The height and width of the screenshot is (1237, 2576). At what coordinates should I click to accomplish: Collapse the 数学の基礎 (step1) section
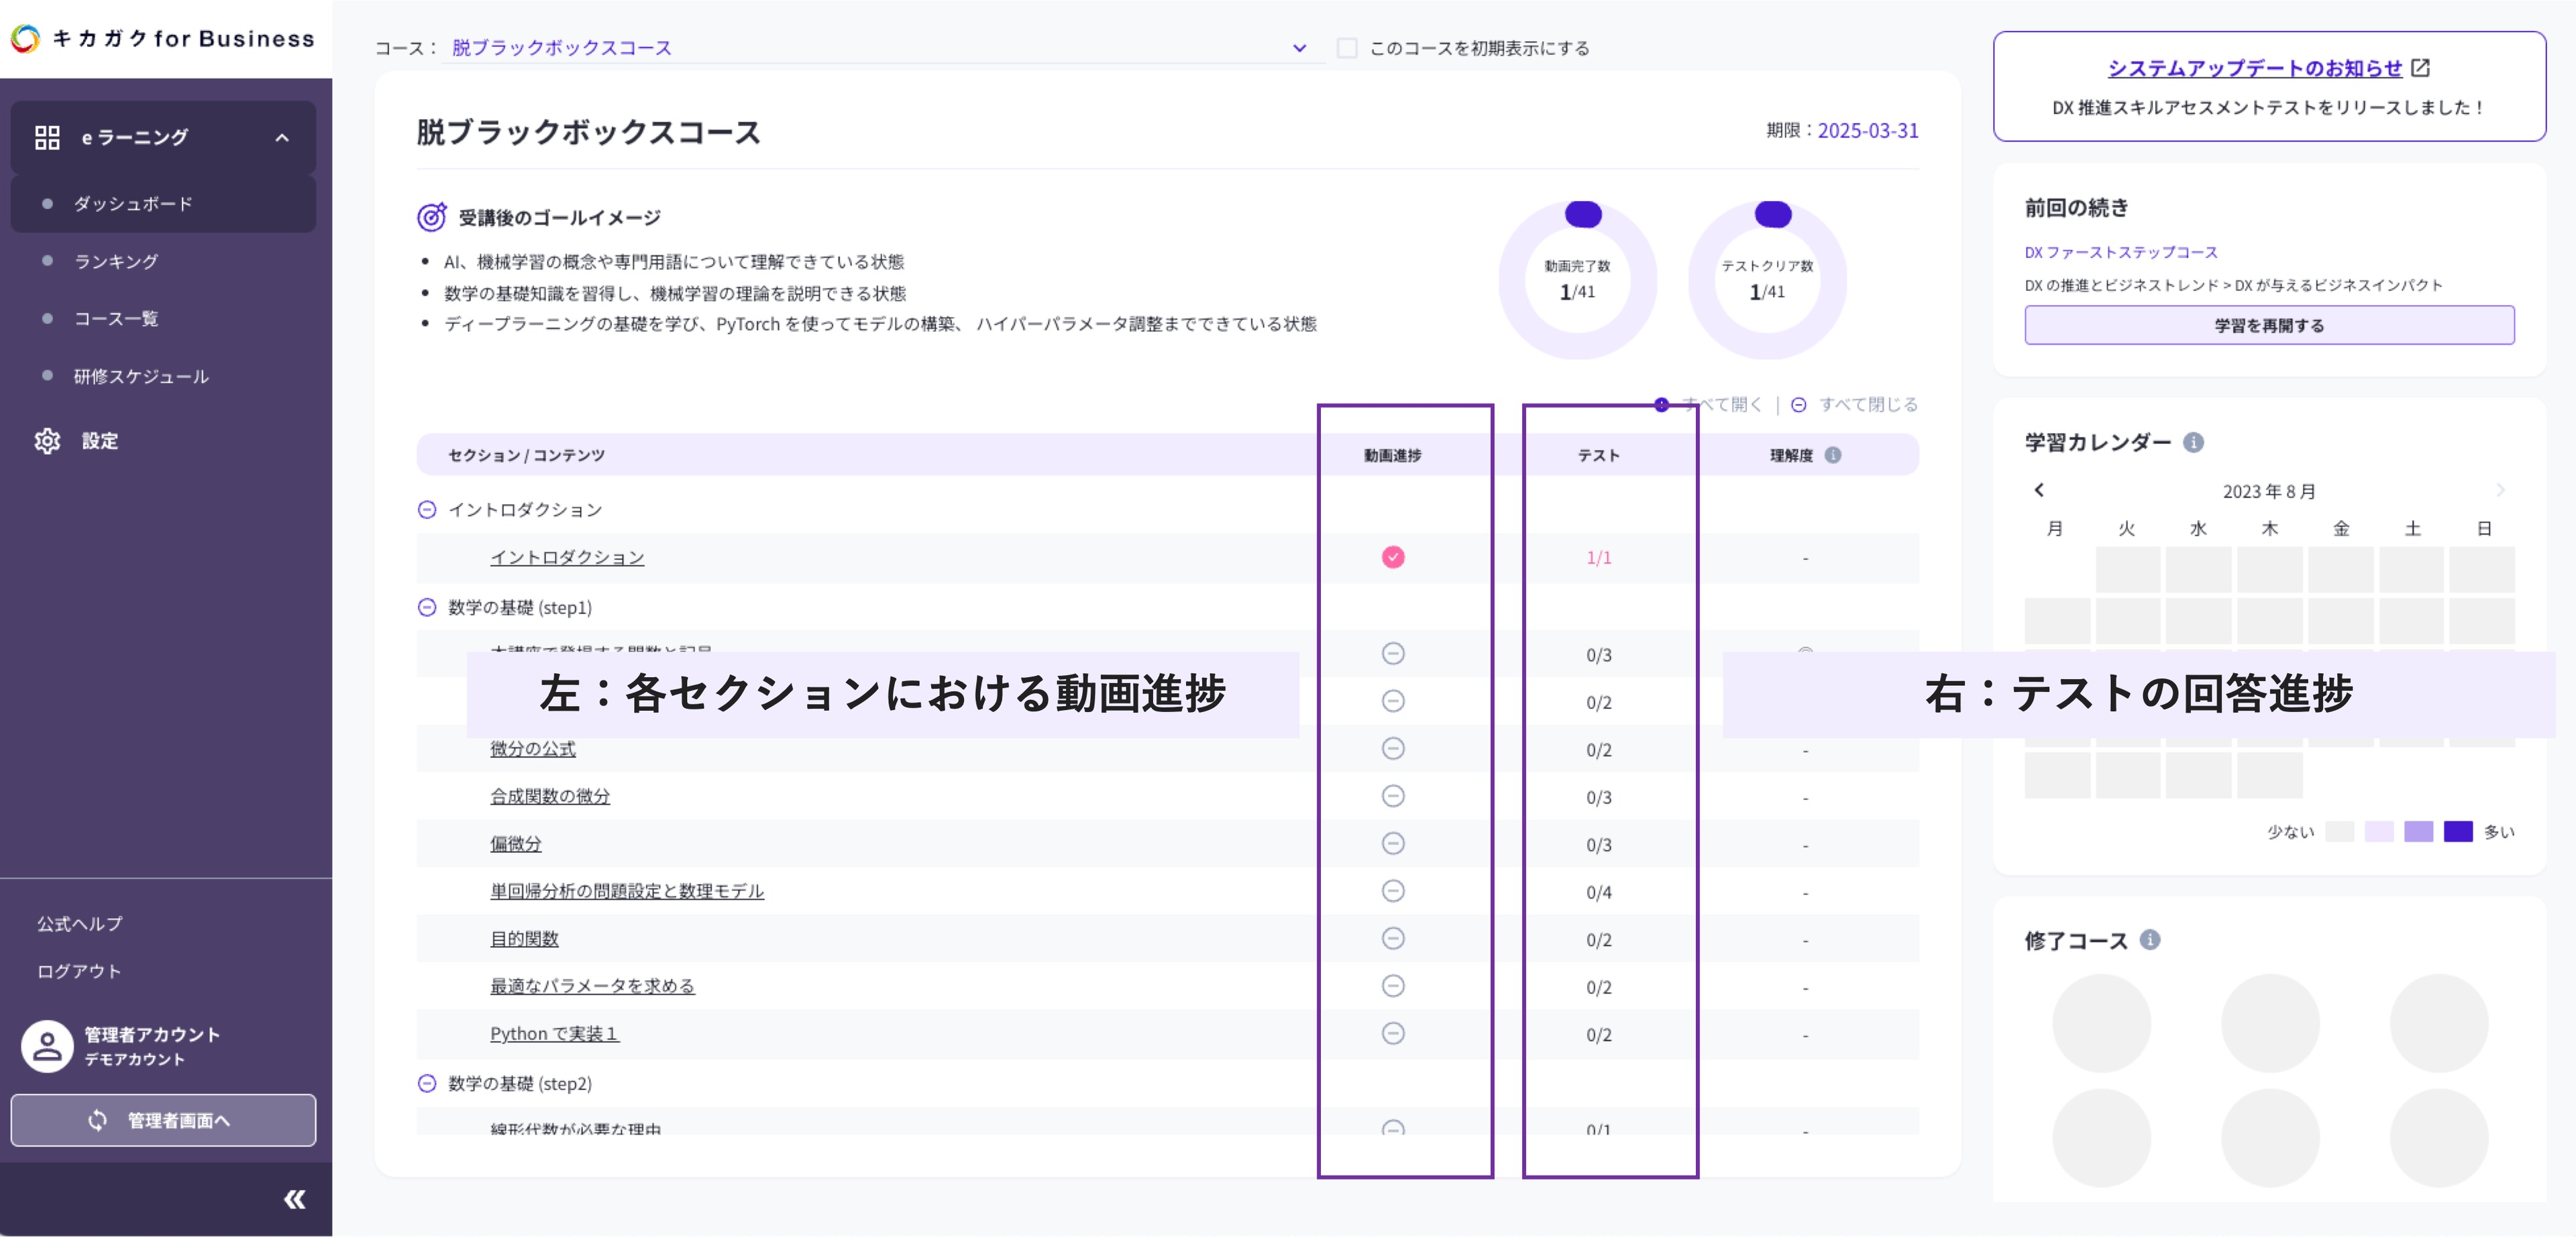click(427, 607)
